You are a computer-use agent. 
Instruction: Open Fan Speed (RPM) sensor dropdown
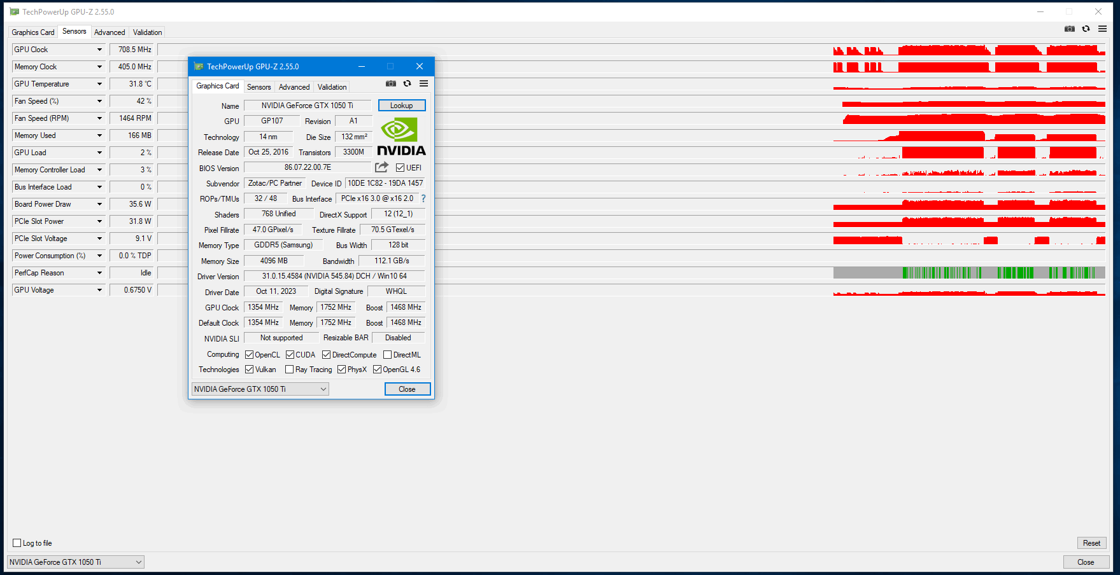pos(99,118)
